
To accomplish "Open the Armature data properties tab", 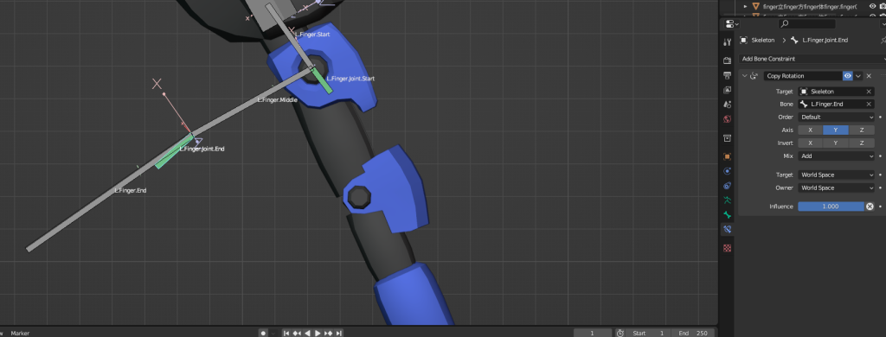I will click(x=727, y=200).
